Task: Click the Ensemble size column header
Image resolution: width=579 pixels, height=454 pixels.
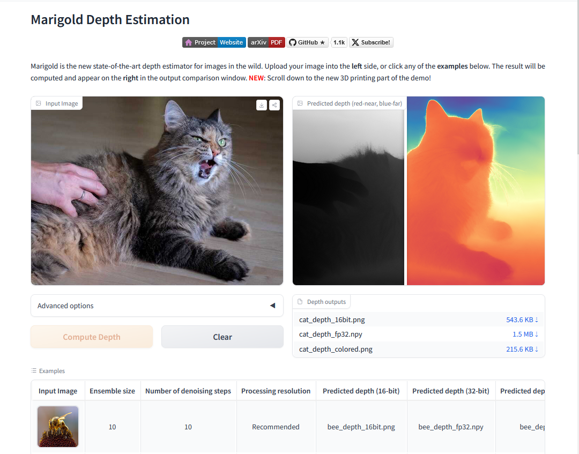Action: click(112, 391)
